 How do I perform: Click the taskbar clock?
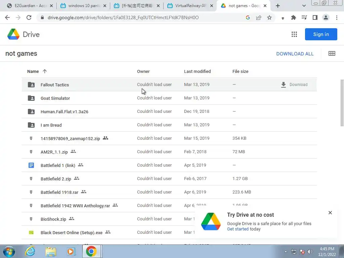[327, 252]
